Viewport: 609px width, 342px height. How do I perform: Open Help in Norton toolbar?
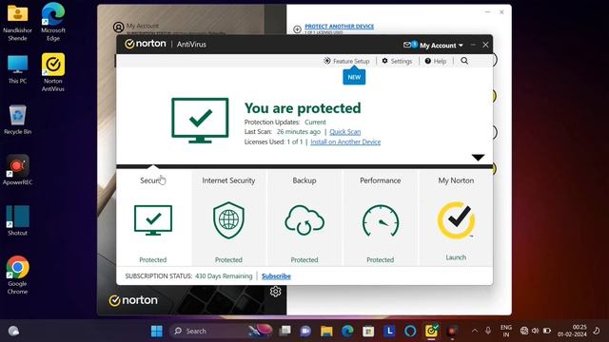click(x=436, y=61)
